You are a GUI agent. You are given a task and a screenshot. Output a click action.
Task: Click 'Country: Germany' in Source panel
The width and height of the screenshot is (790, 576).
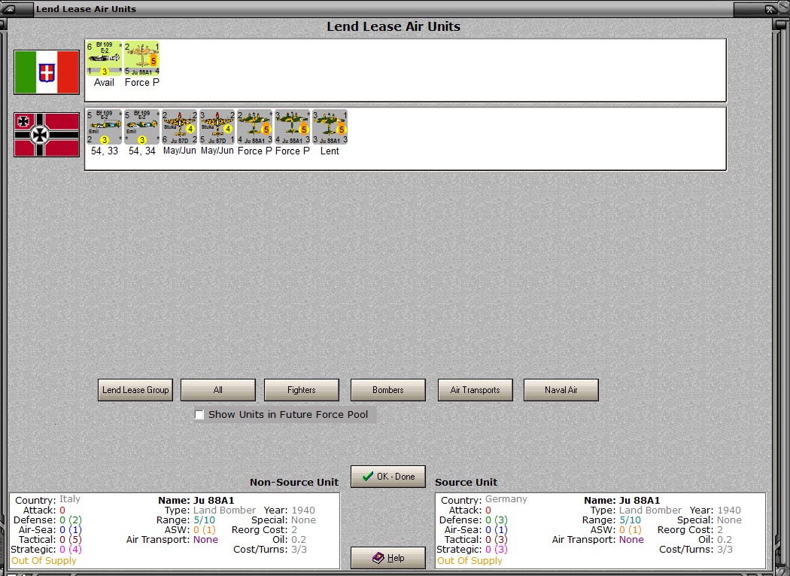point(485,500)
